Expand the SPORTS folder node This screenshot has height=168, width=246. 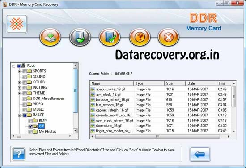[19, 71]
